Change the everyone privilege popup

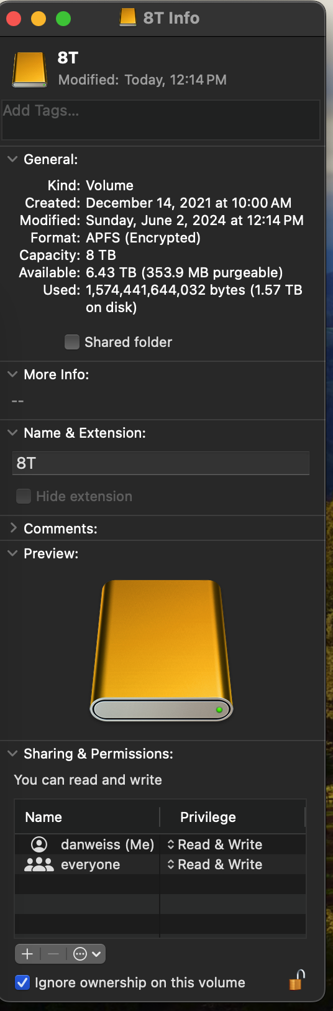(x=215, y=864)
